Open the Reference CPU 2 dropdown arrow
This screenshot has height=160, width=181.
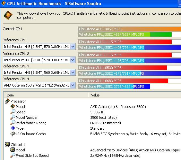click(x=73, y=60)
